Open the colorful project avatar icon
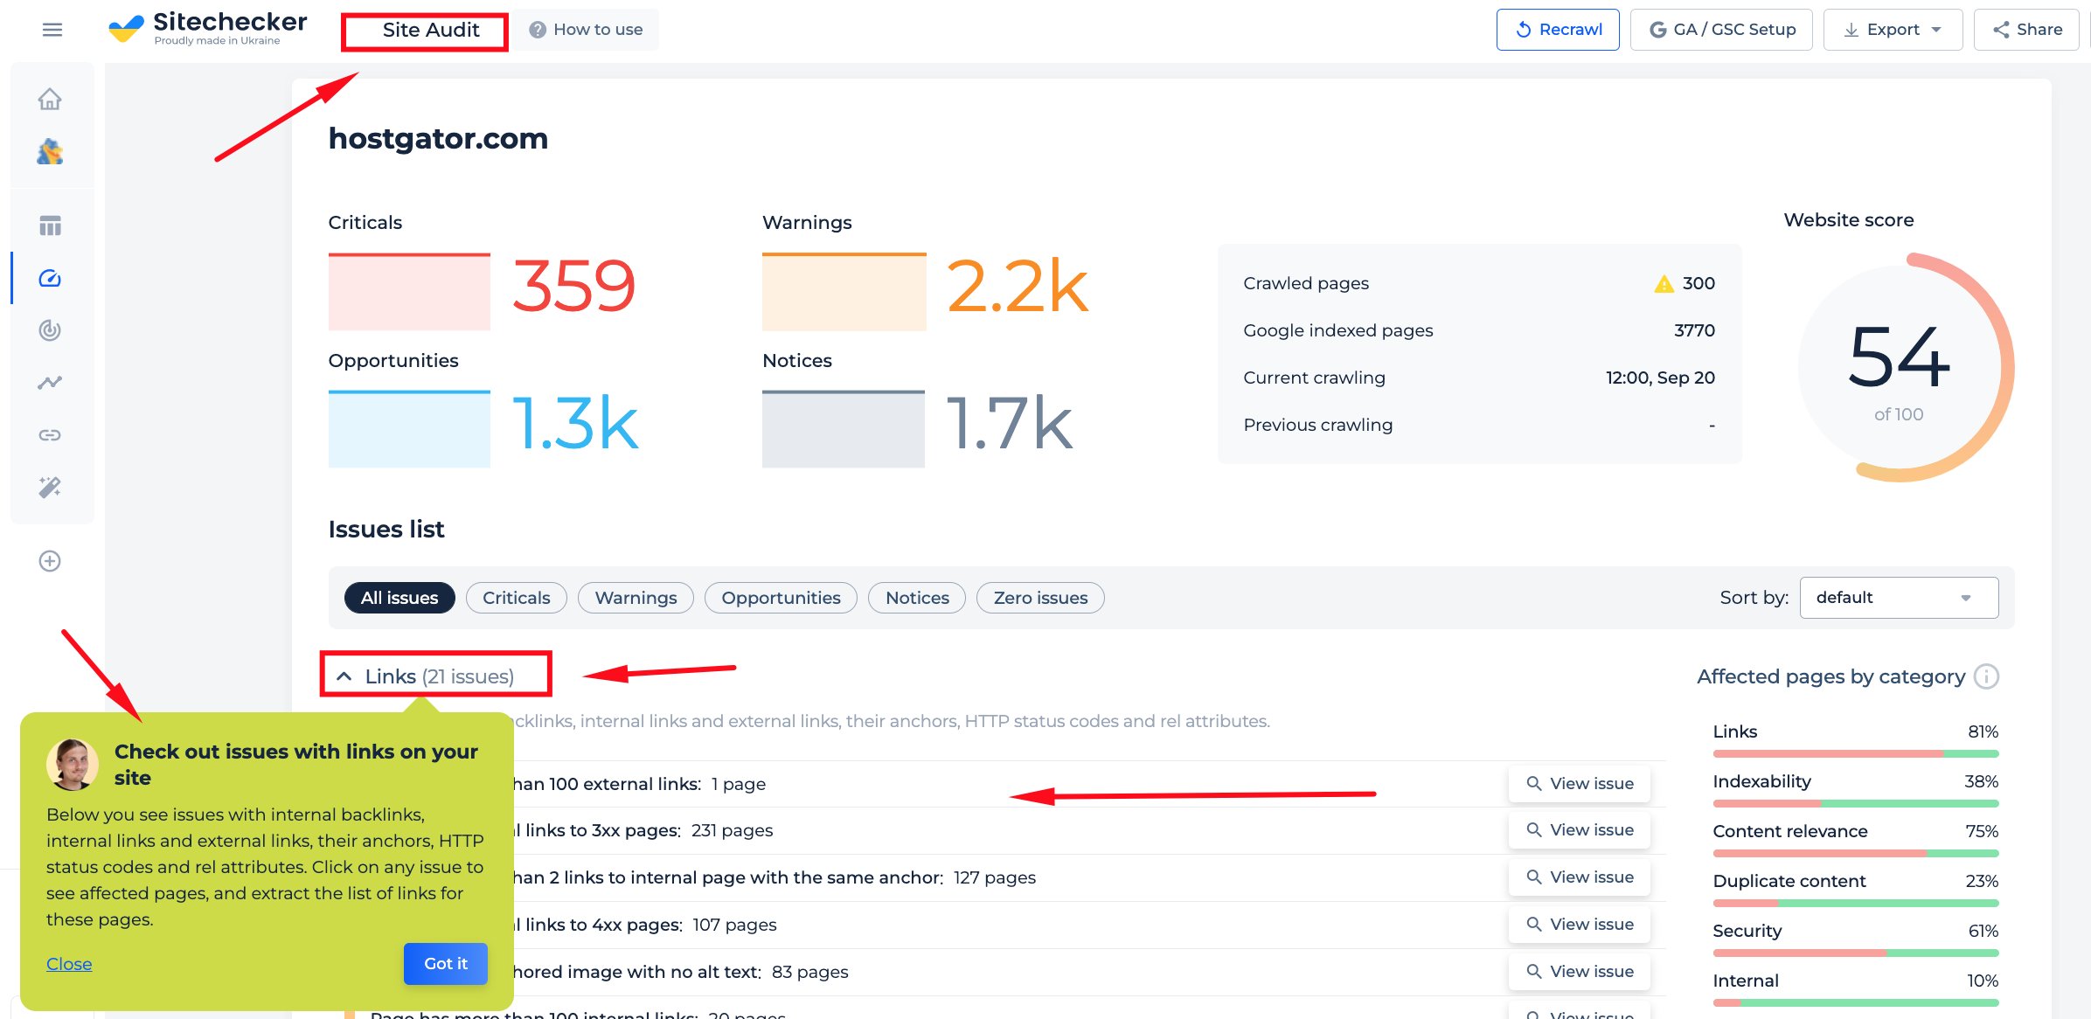Screen dimensions: 2091x1019 50,152
